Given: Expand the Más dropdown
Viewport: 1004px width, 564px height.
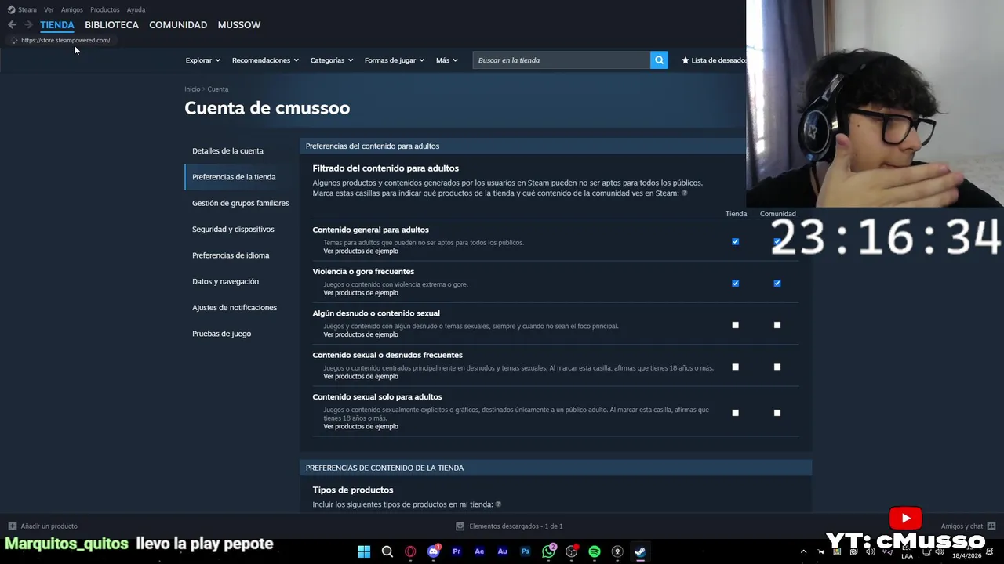Looking at the screenshot, I should click(446, 60).
